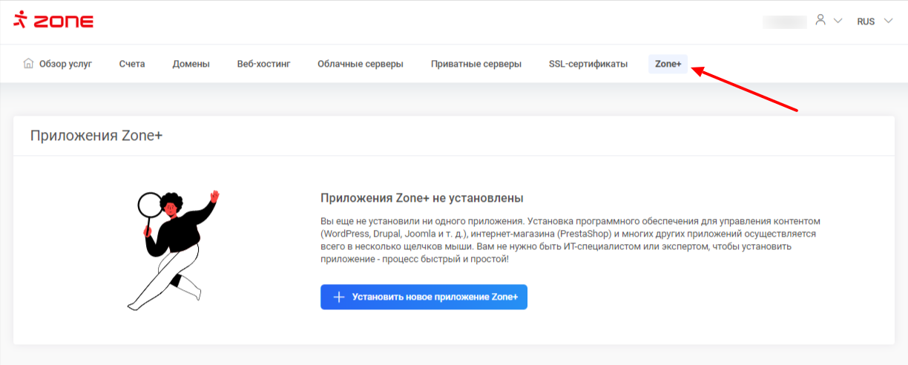Select the Приватные серверы tab

[x=476, y=64]
